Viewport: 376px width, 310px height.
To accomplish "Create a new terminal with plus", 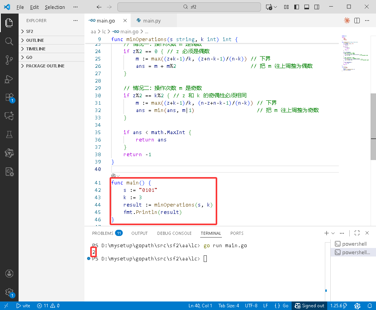I will click(326, 233).
